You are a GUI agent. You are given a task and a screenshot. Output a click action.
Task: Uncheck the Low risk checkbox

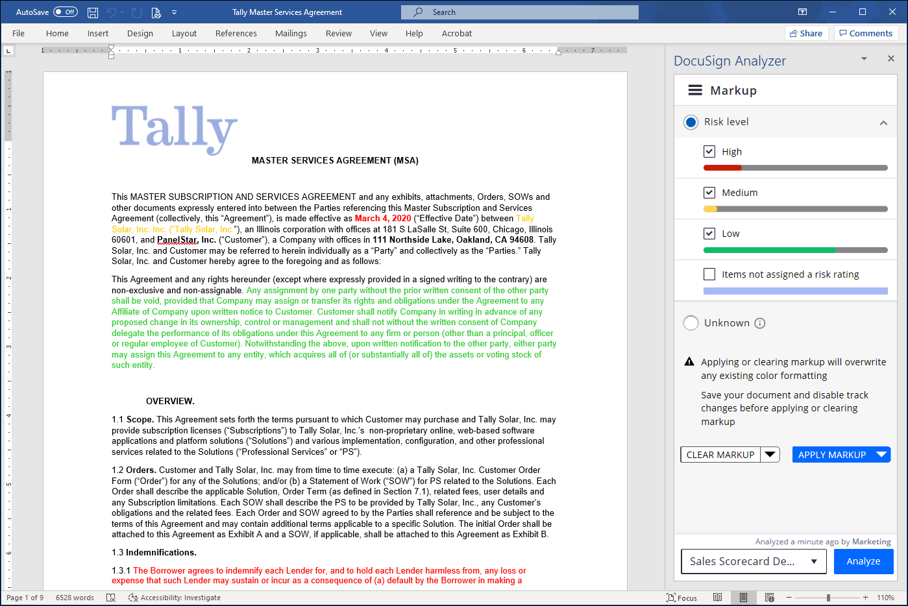point(709,233)
